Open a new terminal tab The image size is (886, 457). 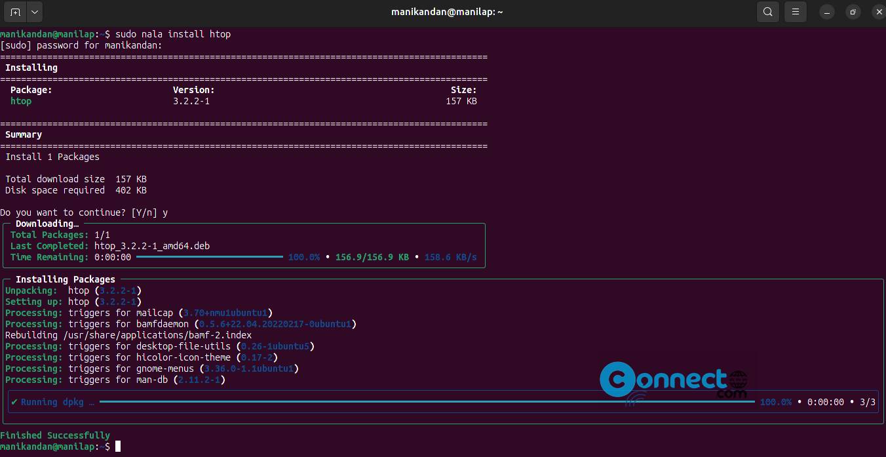15,12
